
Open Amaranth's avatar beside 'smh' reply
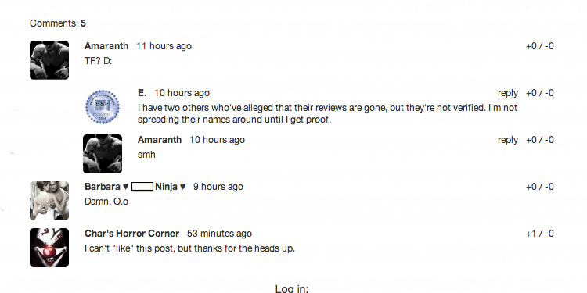coord(103,154)
